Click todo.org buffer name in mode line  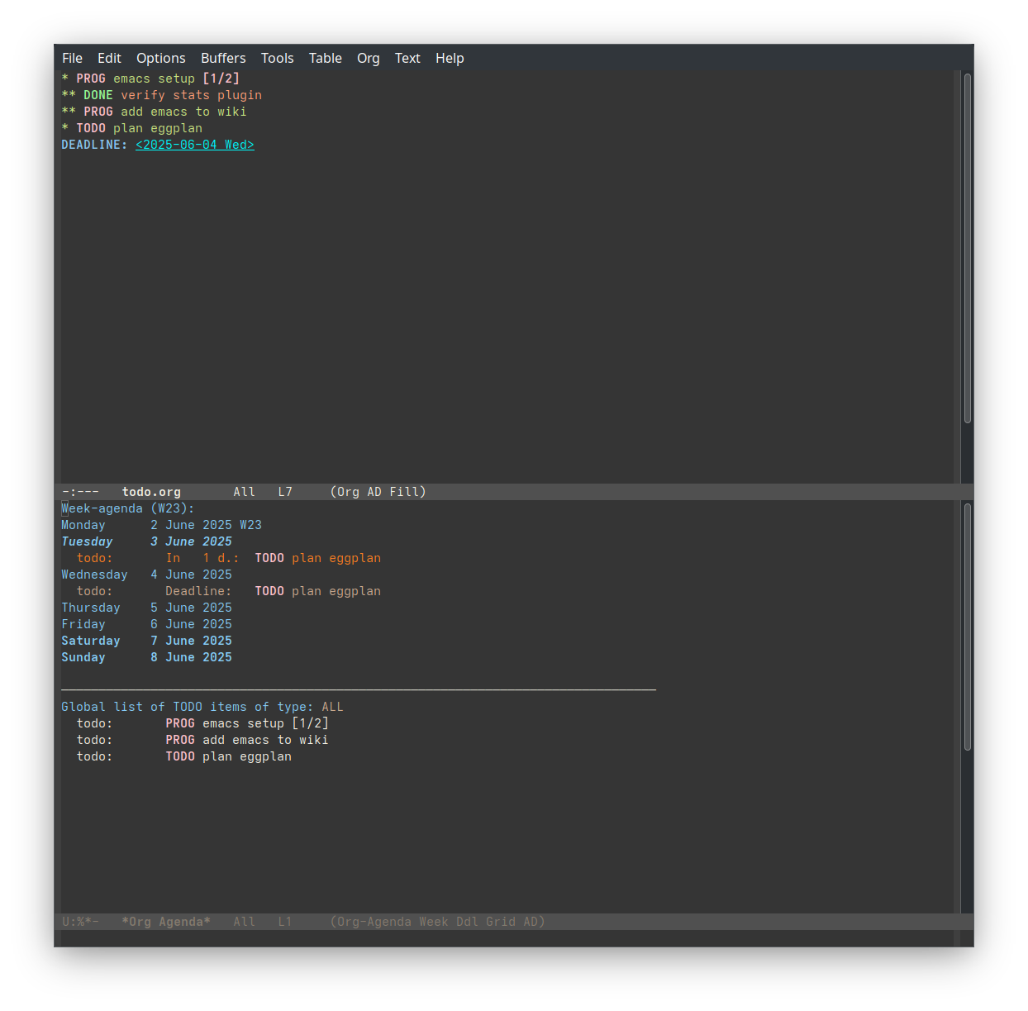tap(151, 492)
